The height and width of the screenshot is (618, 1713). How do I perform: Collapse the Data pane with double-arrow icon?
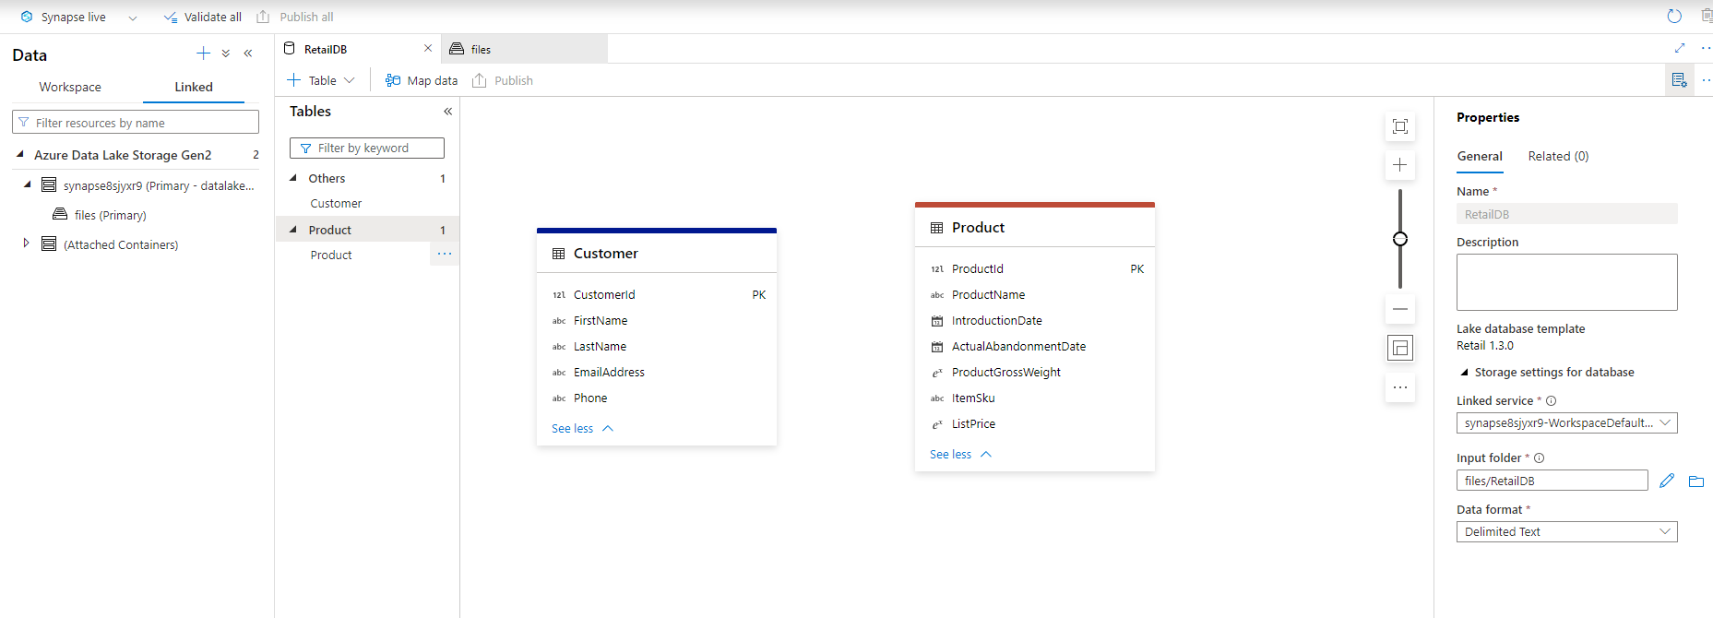[248, 53]
